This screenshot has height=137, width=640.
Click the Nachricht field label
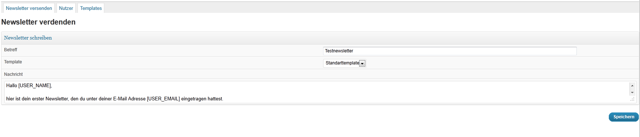tap(13, 74)
